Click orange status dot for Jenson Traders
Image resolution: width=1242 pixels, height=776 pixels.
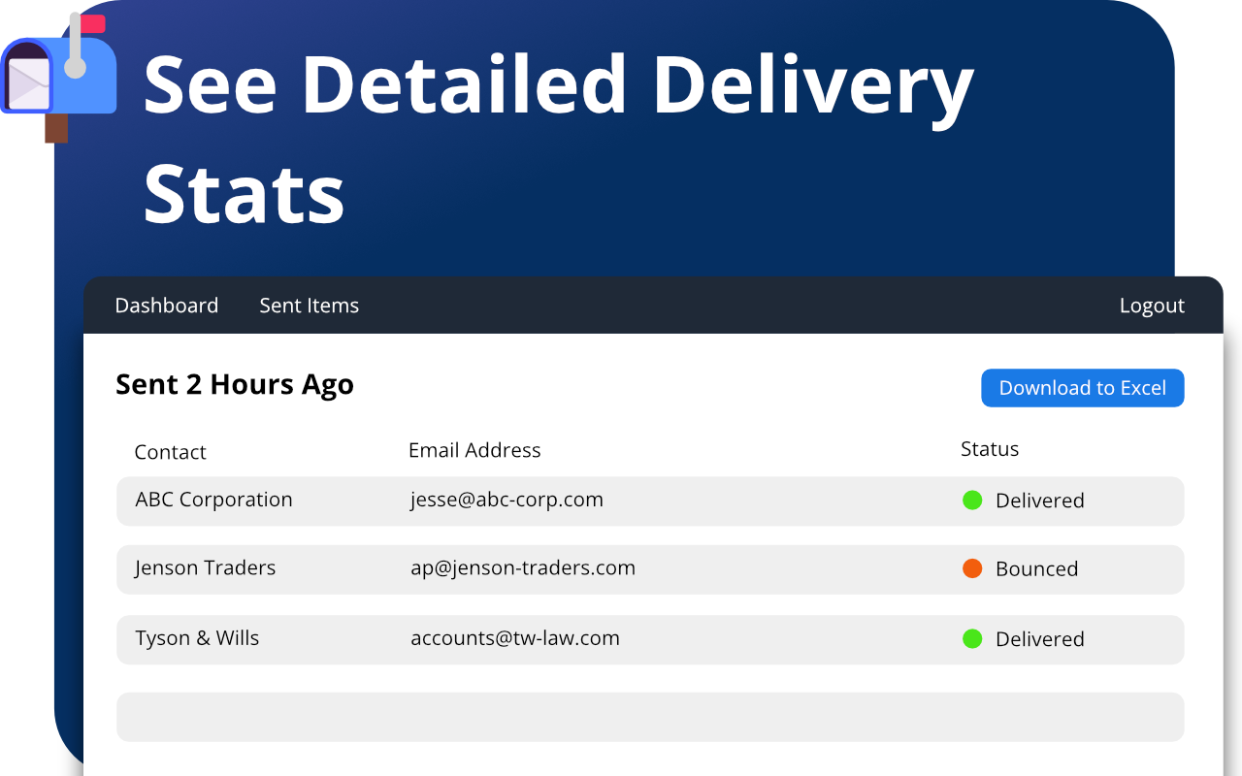pos(972,568)
